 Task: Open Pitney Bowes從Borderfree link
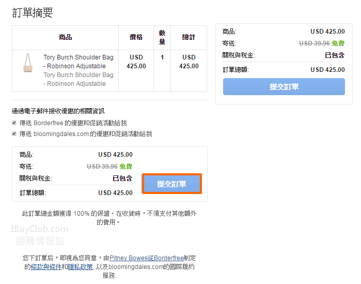[x=147, y=258]
